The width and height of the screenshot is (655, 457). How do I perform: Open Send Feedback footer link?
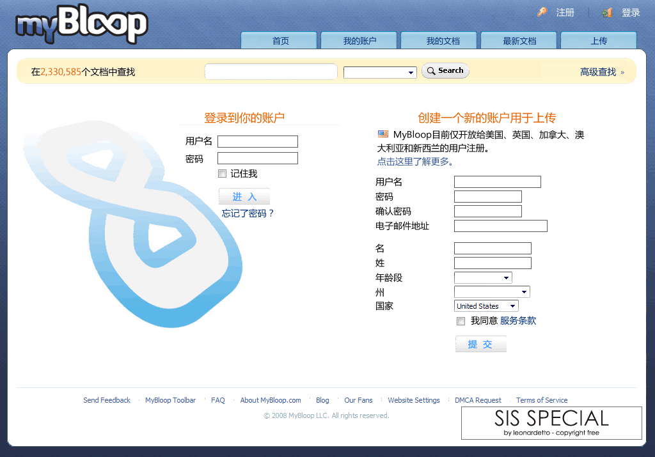(107, 400)
